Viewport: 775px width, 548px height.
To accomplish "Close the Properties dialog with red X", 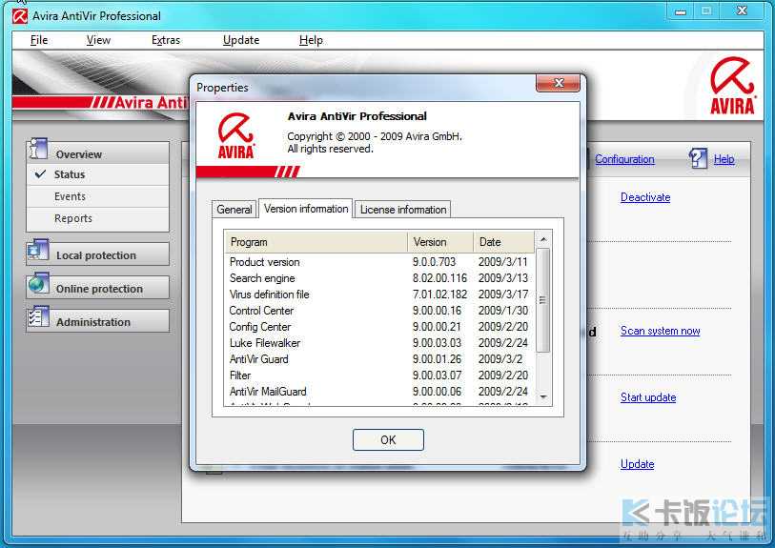I will pyautogui.click(x=559, y=83).
